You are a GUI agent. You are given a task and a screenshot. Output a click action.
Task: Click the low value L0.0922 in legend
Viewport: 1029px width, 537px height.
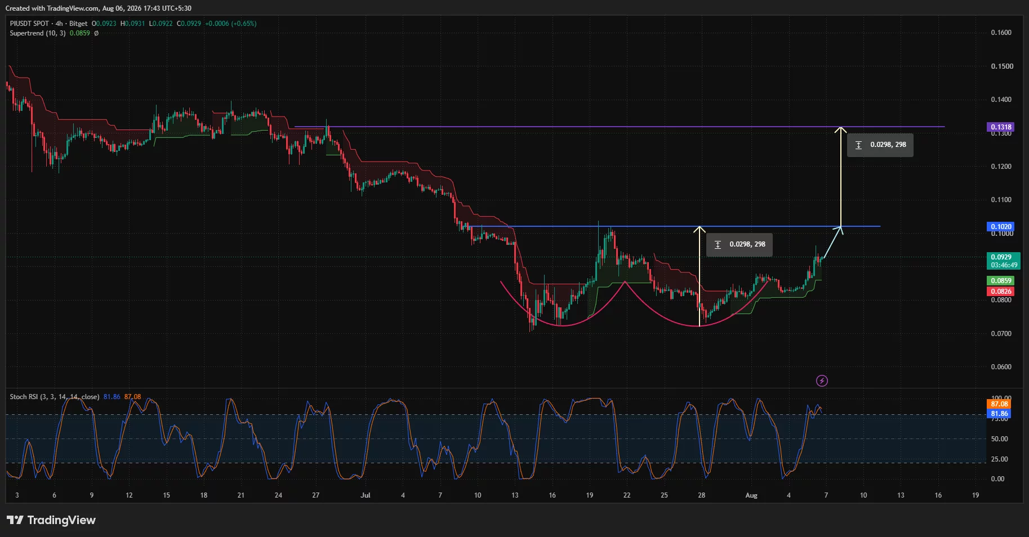tap(161, 24)
